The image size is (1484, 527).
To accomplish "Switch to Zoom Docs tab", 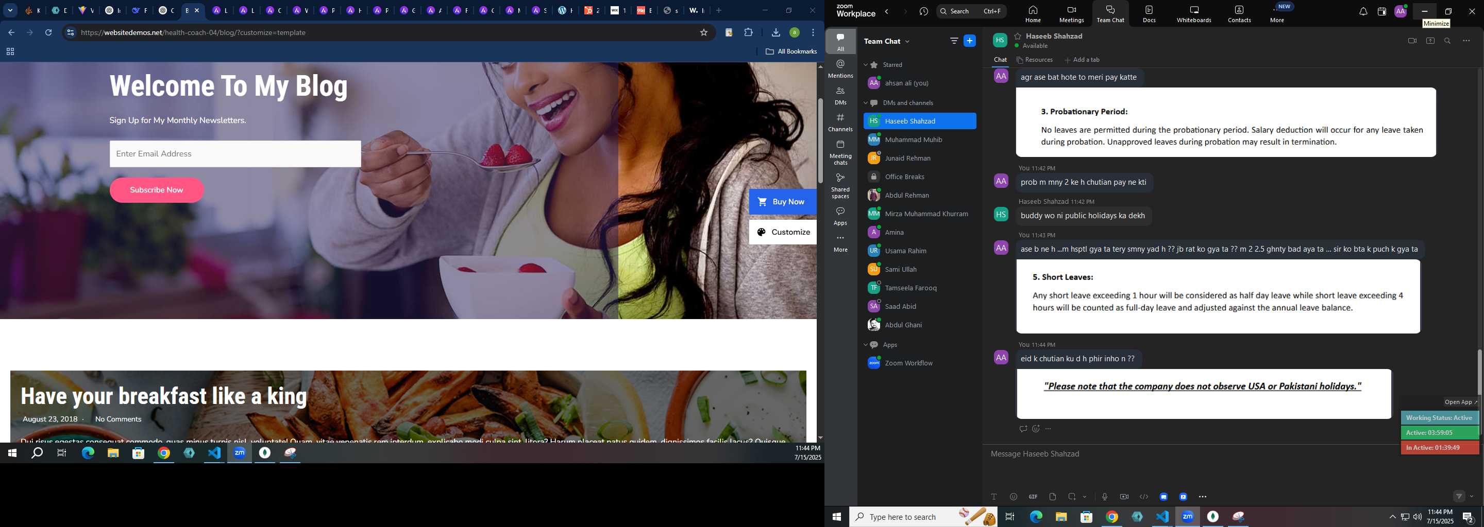I will [1149, 14].
